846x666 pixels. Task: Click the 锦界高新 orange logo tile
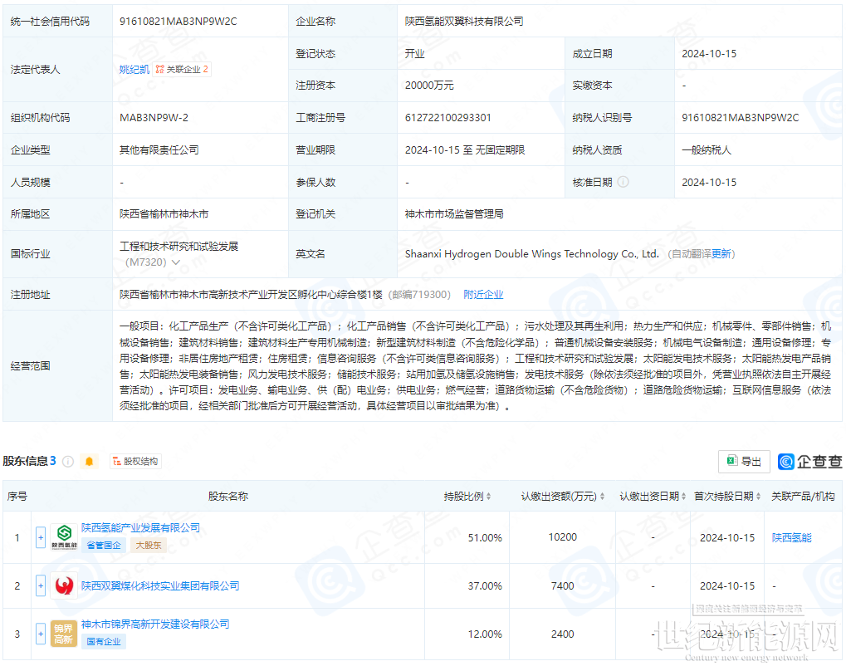click(x=64, y=634)
